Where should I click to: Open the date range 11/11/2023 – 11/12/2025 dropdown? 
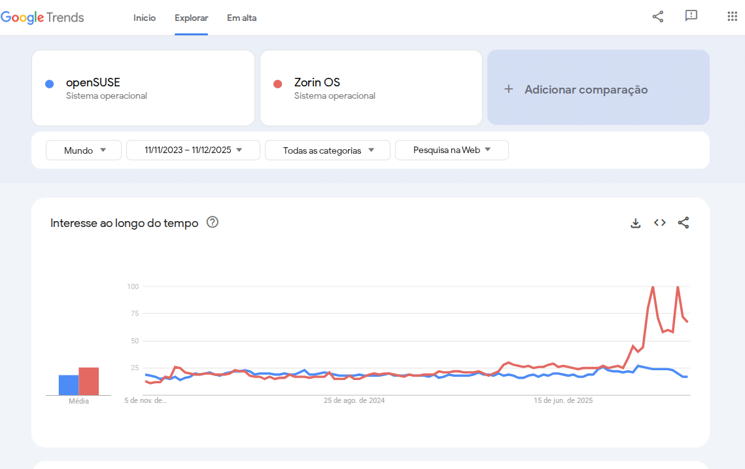[x=193, y=150]
